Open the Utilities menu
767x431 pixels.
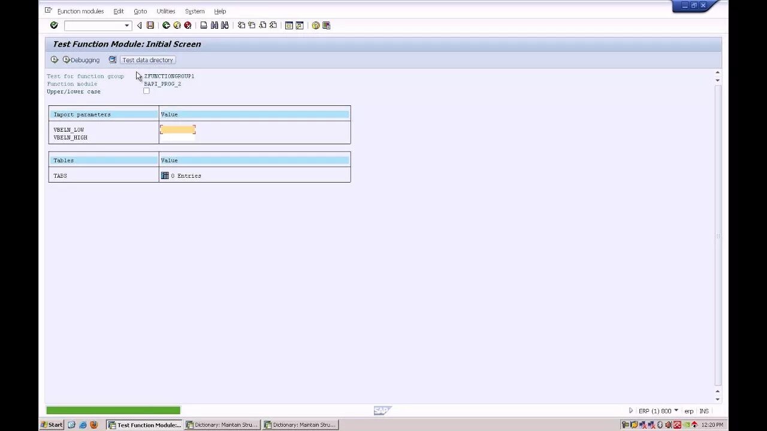[165, 11]
